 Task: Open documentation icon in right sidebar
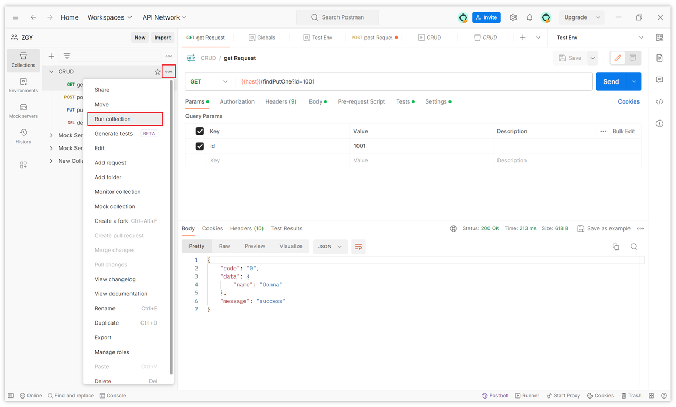[660, 58]
